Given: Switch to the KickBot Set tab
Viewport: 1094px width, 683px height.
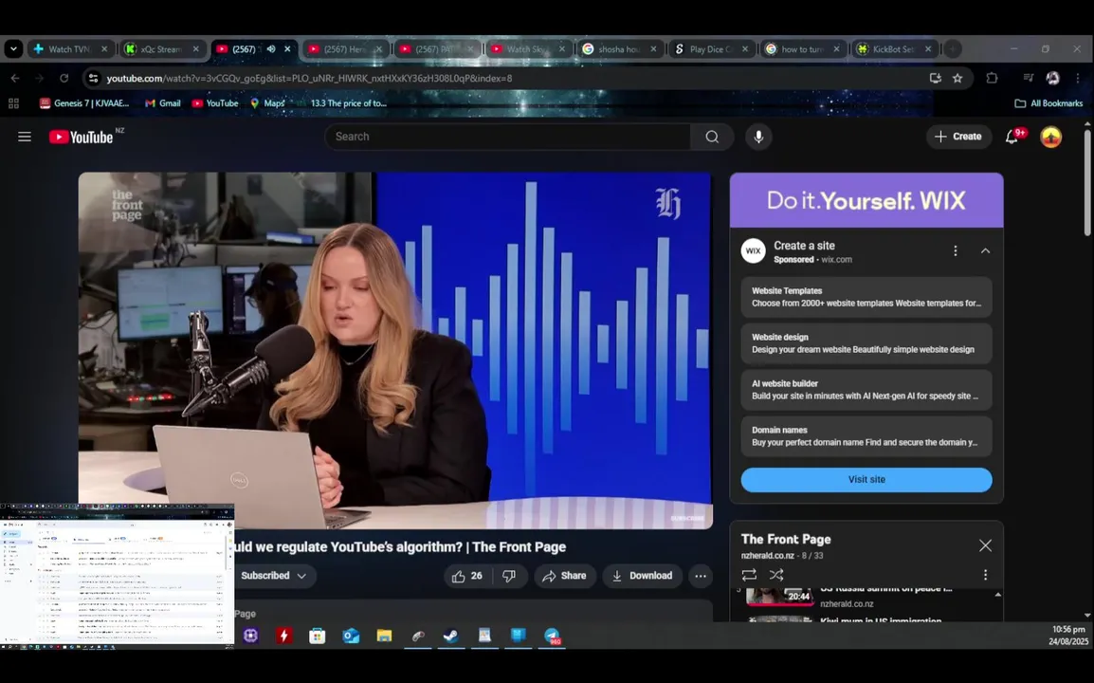Looking at the screenshot, I should [893, 49].
